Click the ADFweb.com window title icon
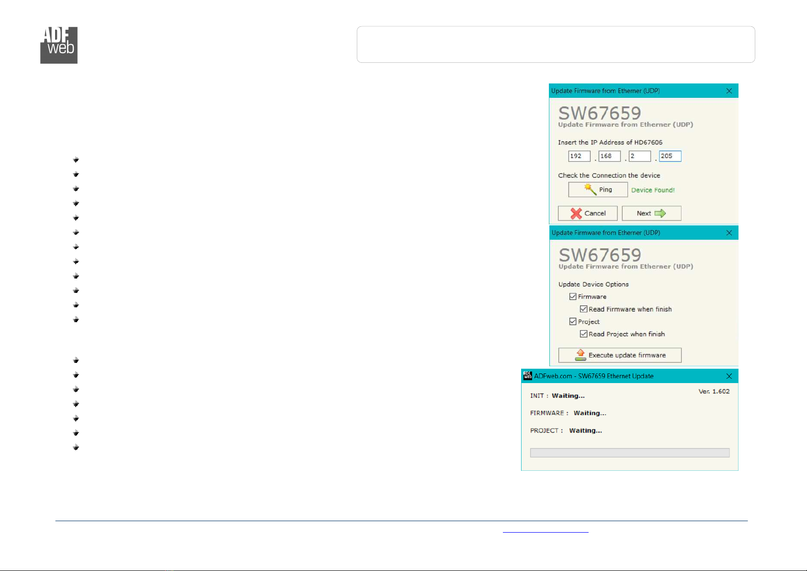Image resolution: width=807 pixels, height=571 pixels. (x=528, y=376)
